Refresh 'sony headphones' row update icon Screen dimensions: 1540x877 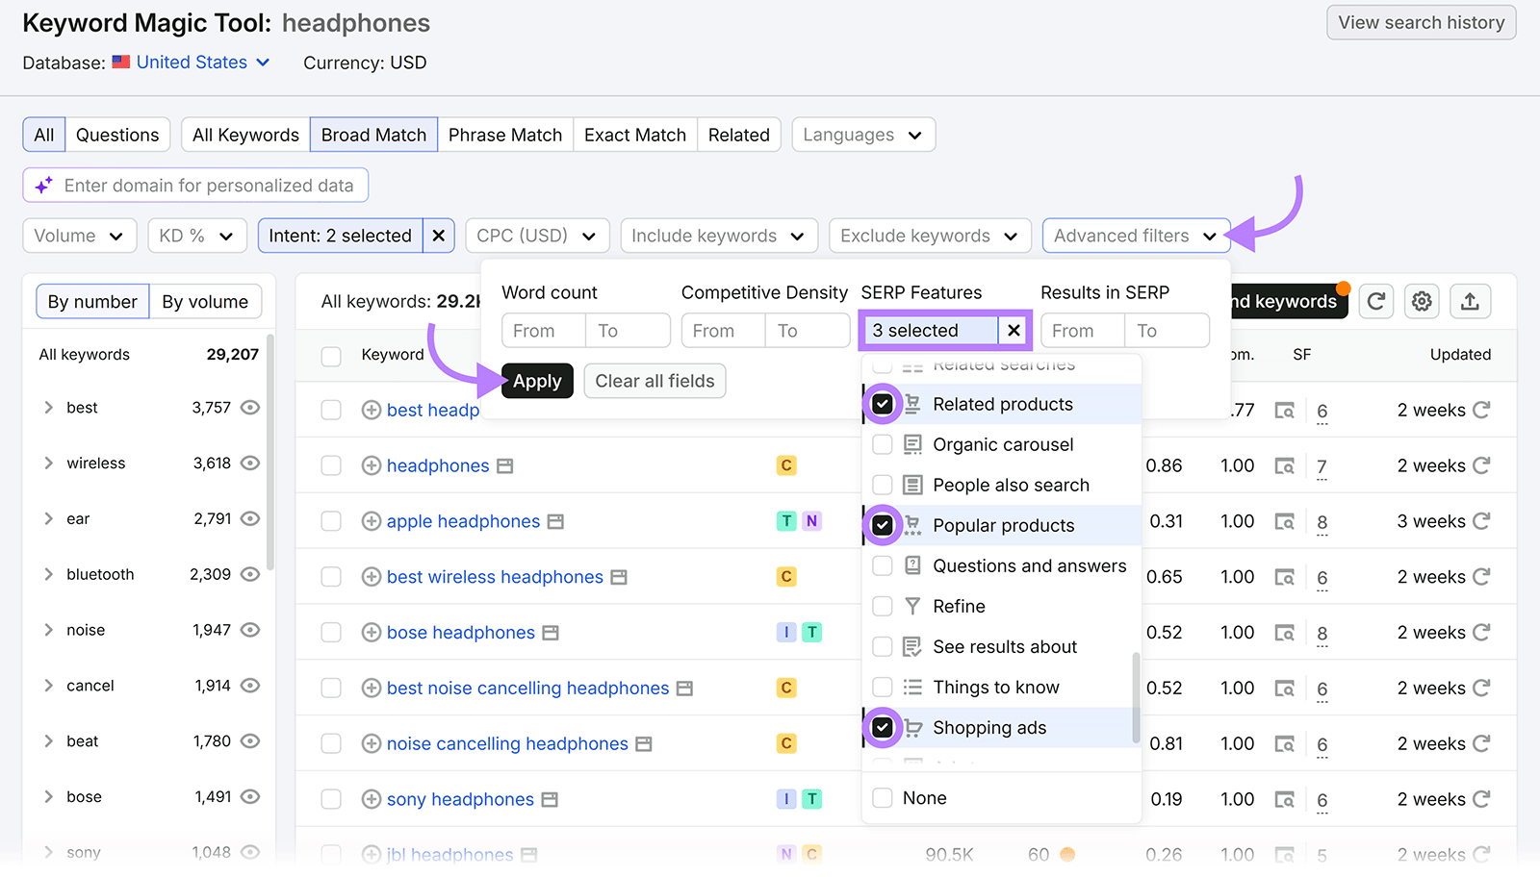point(1481,799)
